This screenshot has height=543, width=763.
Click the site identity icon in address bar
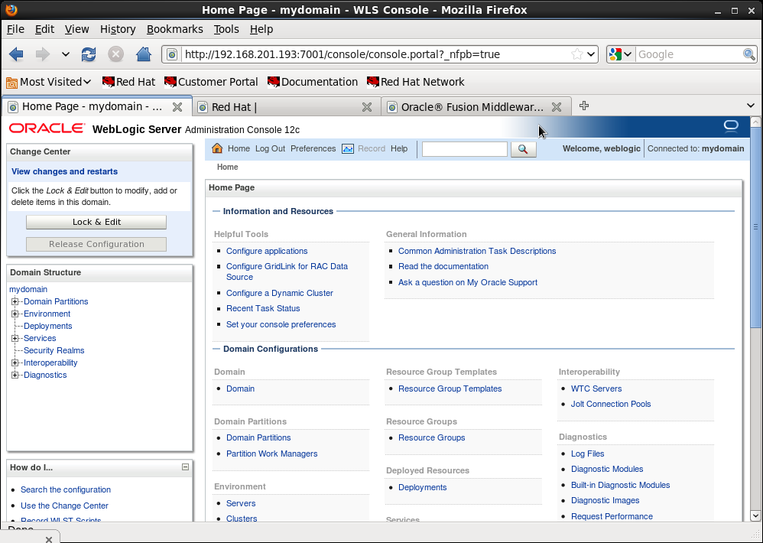coord(172,54)
